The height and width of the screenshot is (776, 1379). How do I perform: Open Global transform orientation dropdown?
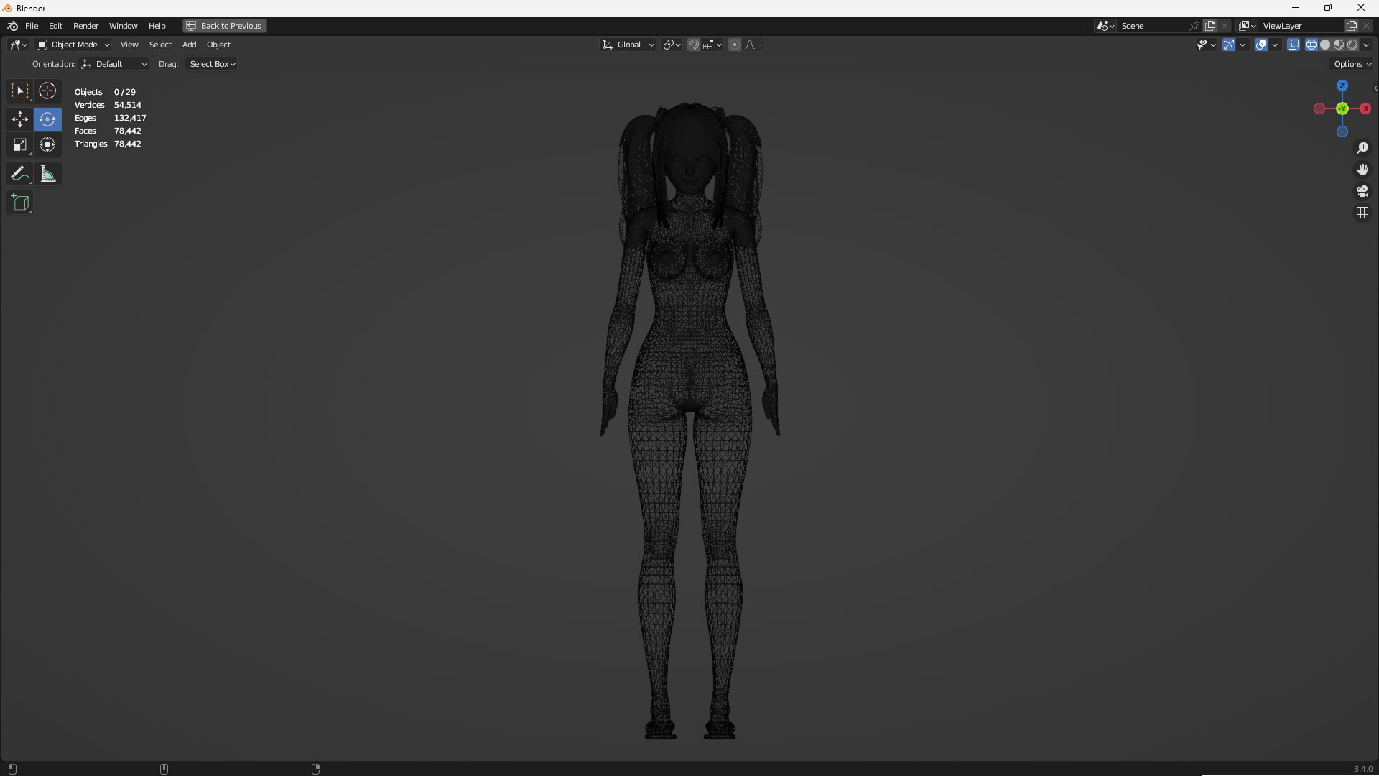pos(628,45)
